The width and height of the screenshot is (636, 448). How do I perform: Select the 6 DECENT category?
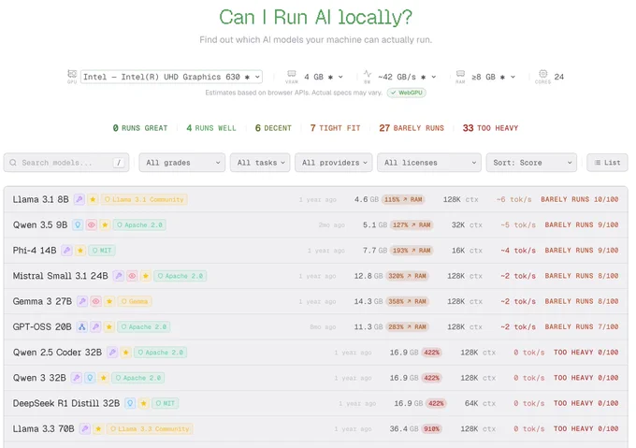[273, 128]
